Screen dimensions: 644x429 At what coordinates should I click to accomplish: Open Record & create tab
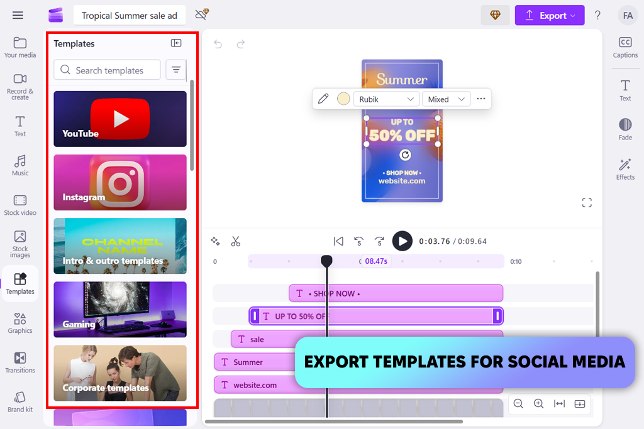pyautogui.click(x=19, y=87)
